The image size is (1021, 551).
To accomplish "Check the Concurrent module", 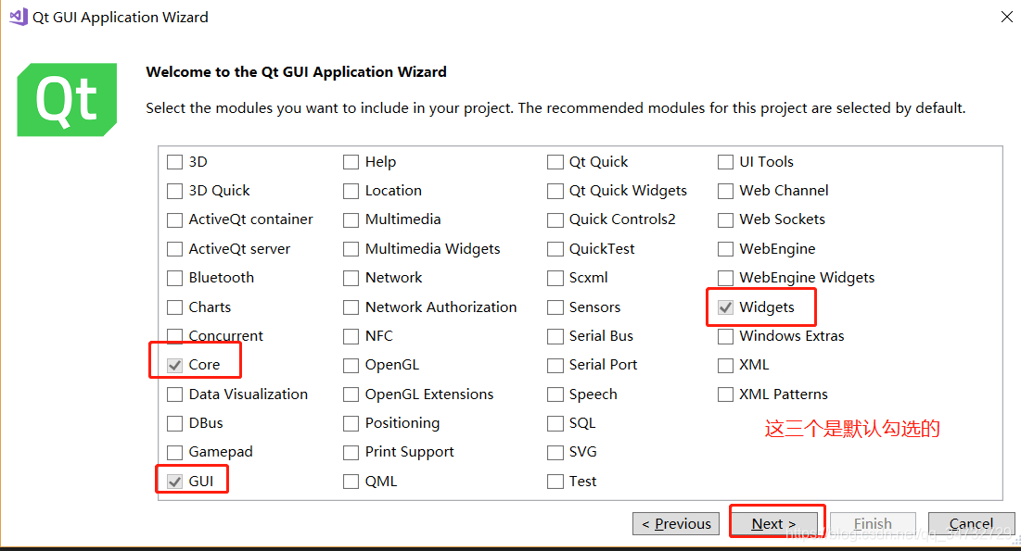I will coord(174,335).
